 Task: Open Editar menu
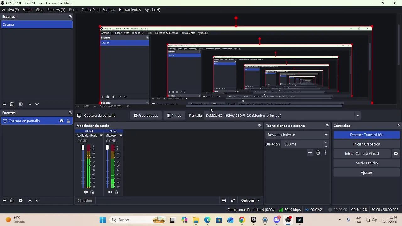coord(27,10)
